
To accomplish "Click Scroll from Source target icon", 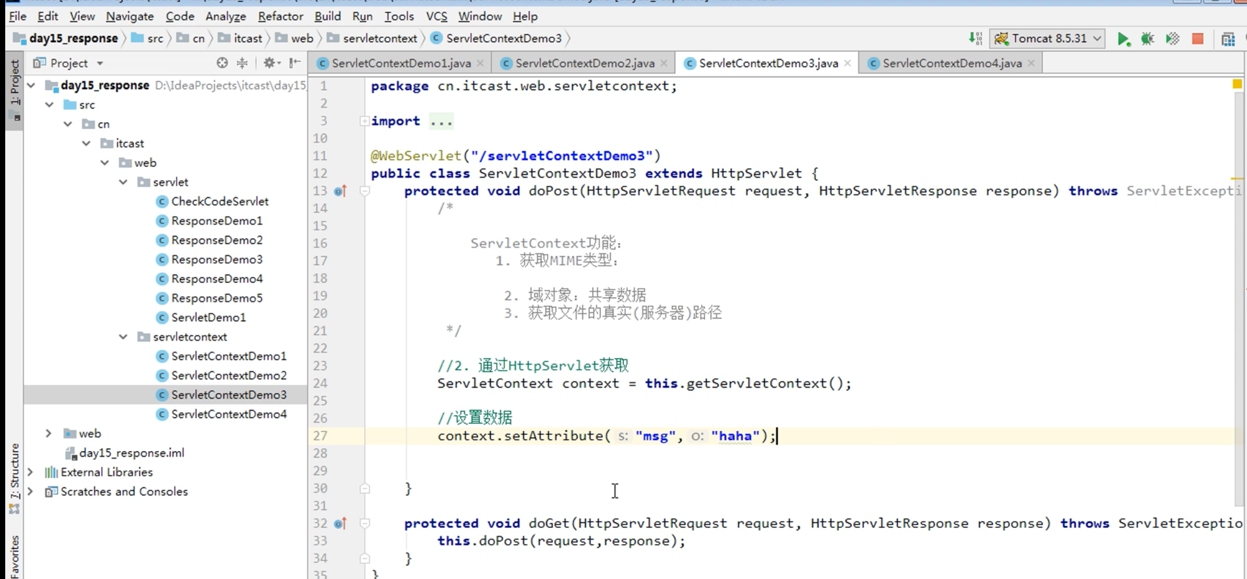I will click(222, 63).
